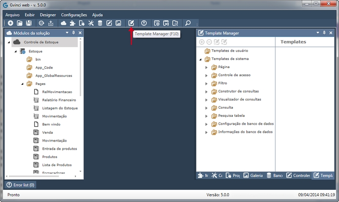
Task: Expand the Página templates folder
Action: [x=207, y=67]
